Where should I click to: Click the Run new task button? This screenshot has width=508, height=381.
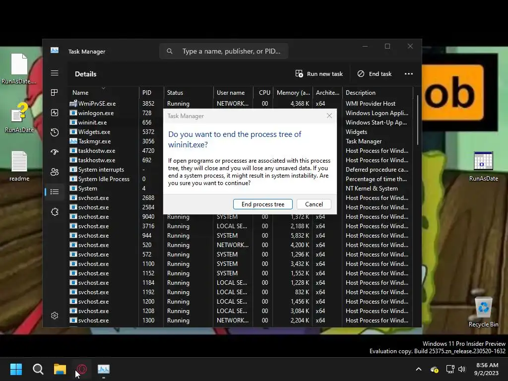[319, 74]
